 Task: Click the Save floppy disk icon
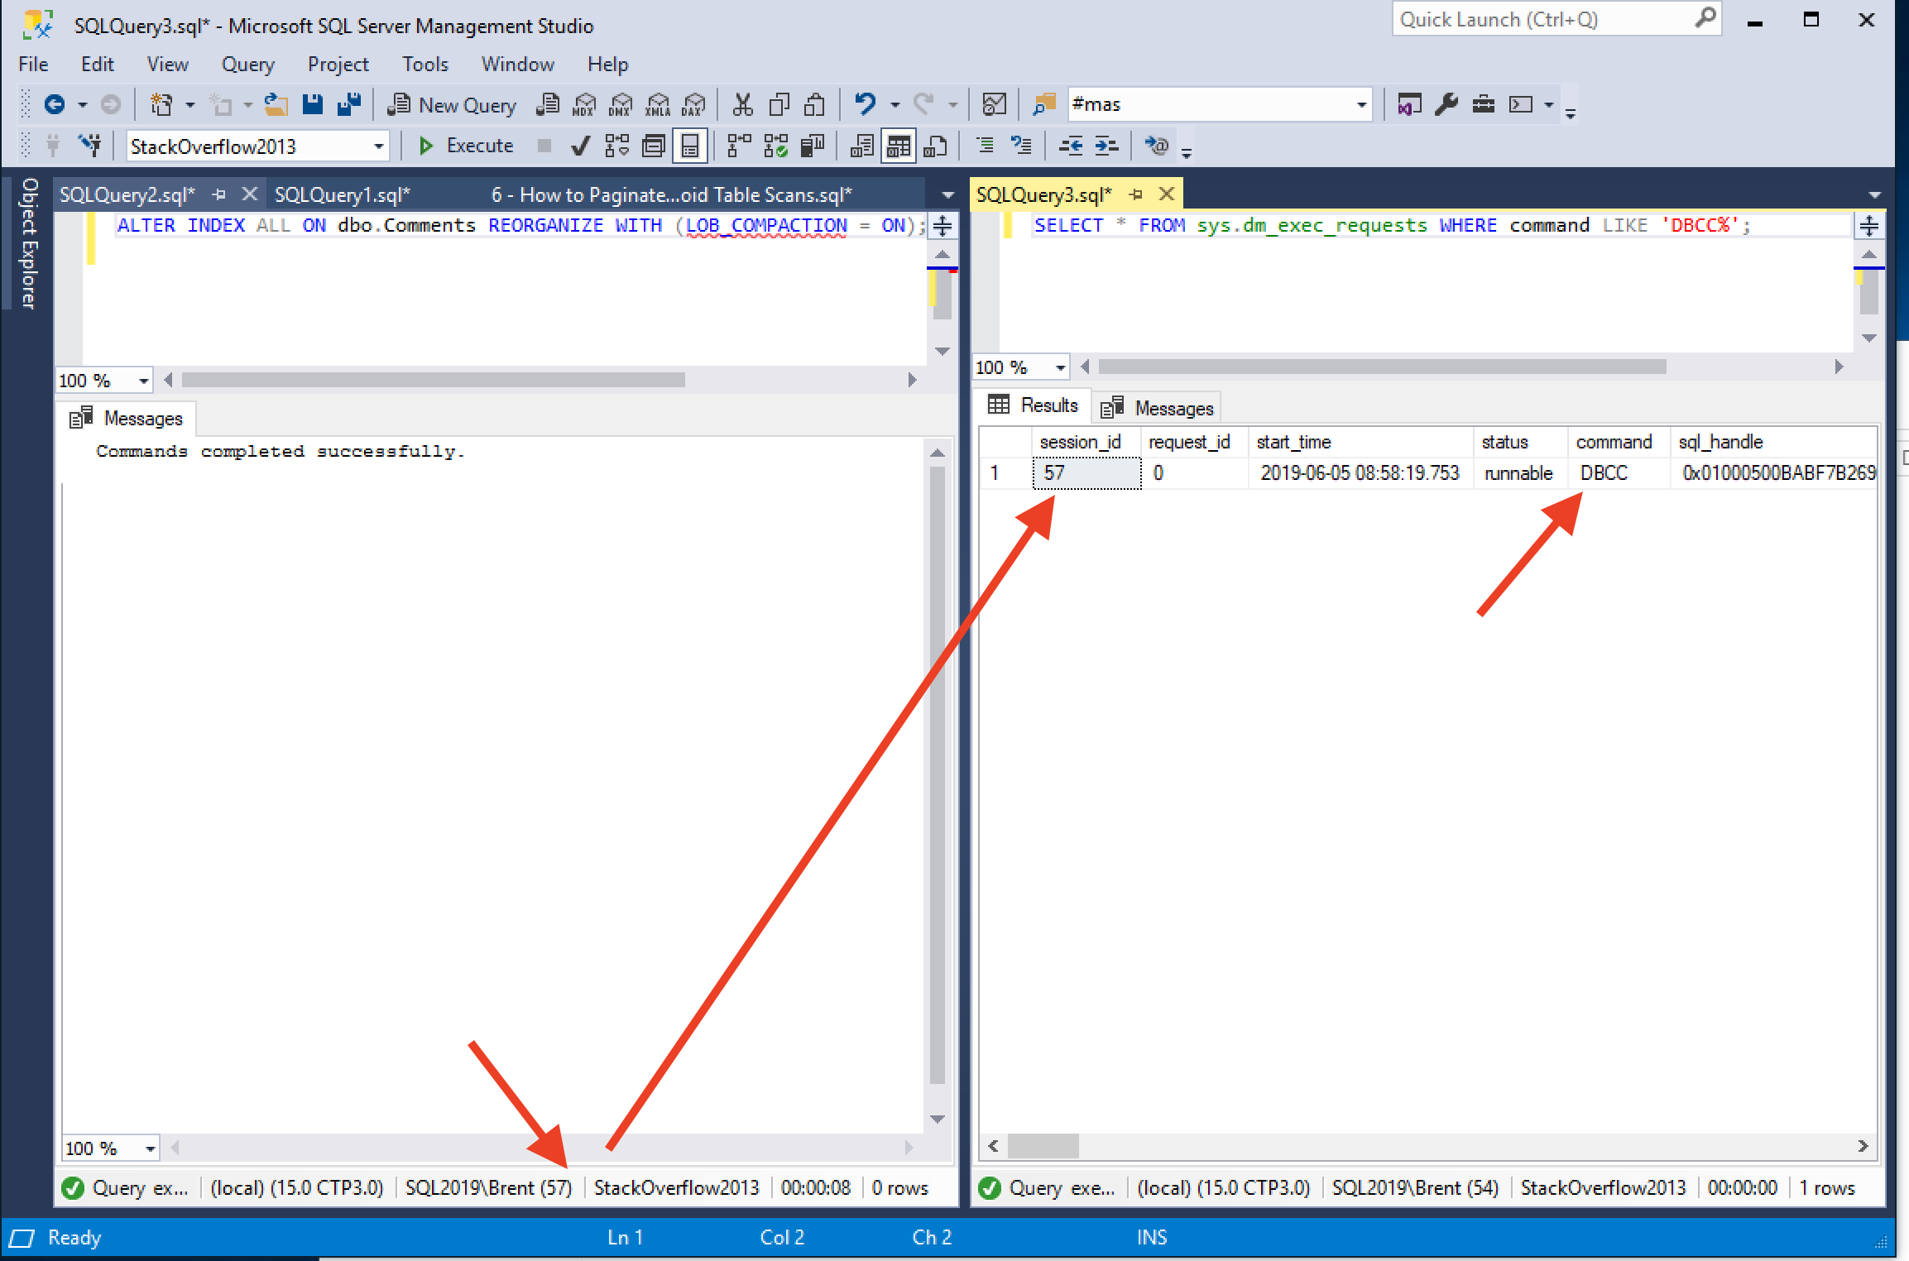[x=313, y=104]
